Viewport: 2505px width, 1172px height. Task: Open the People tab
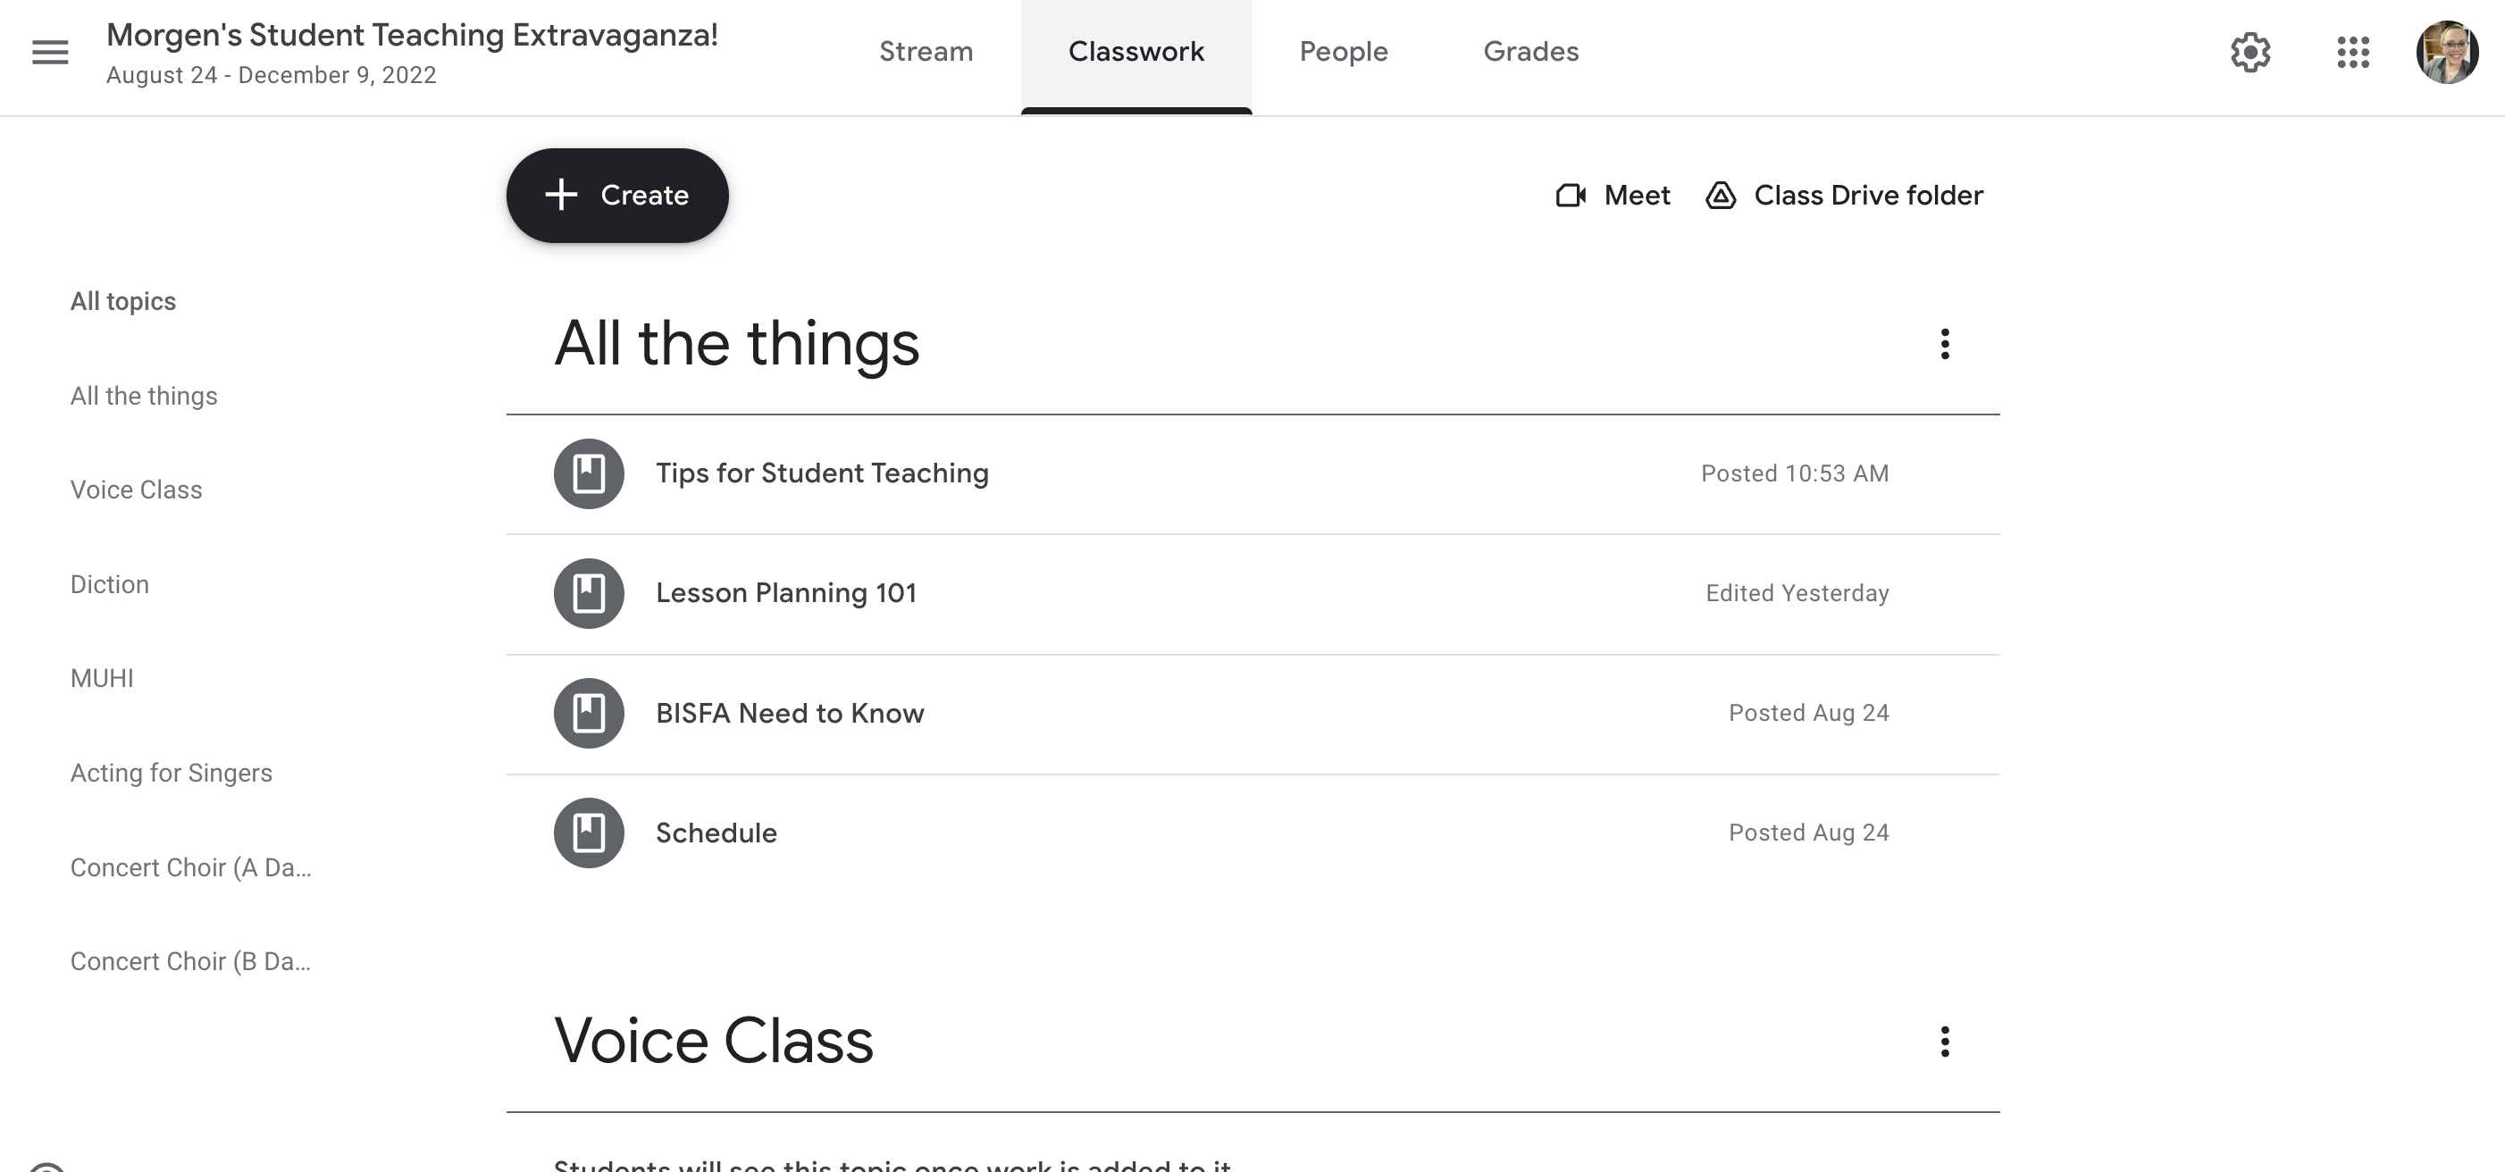coord(1343,52)
